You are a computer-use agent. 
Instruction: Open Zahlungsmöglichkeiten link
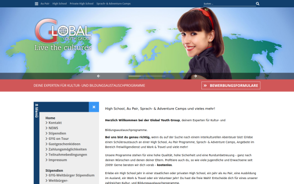[x=68, y=149]
